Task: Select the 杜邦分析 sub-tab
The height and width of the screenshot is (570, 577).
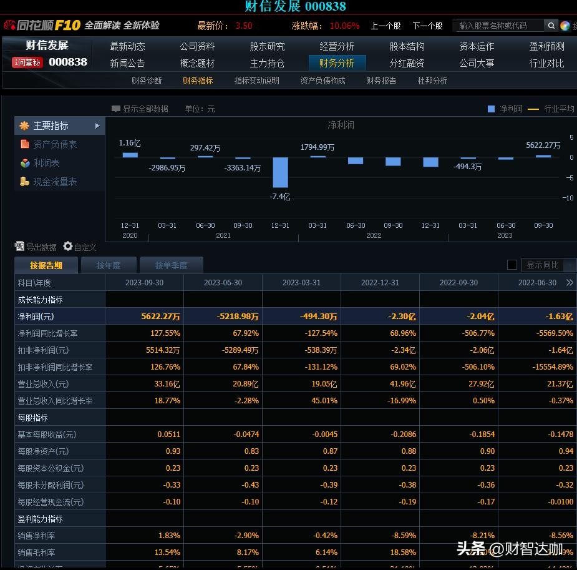Action: click(432, 81)
